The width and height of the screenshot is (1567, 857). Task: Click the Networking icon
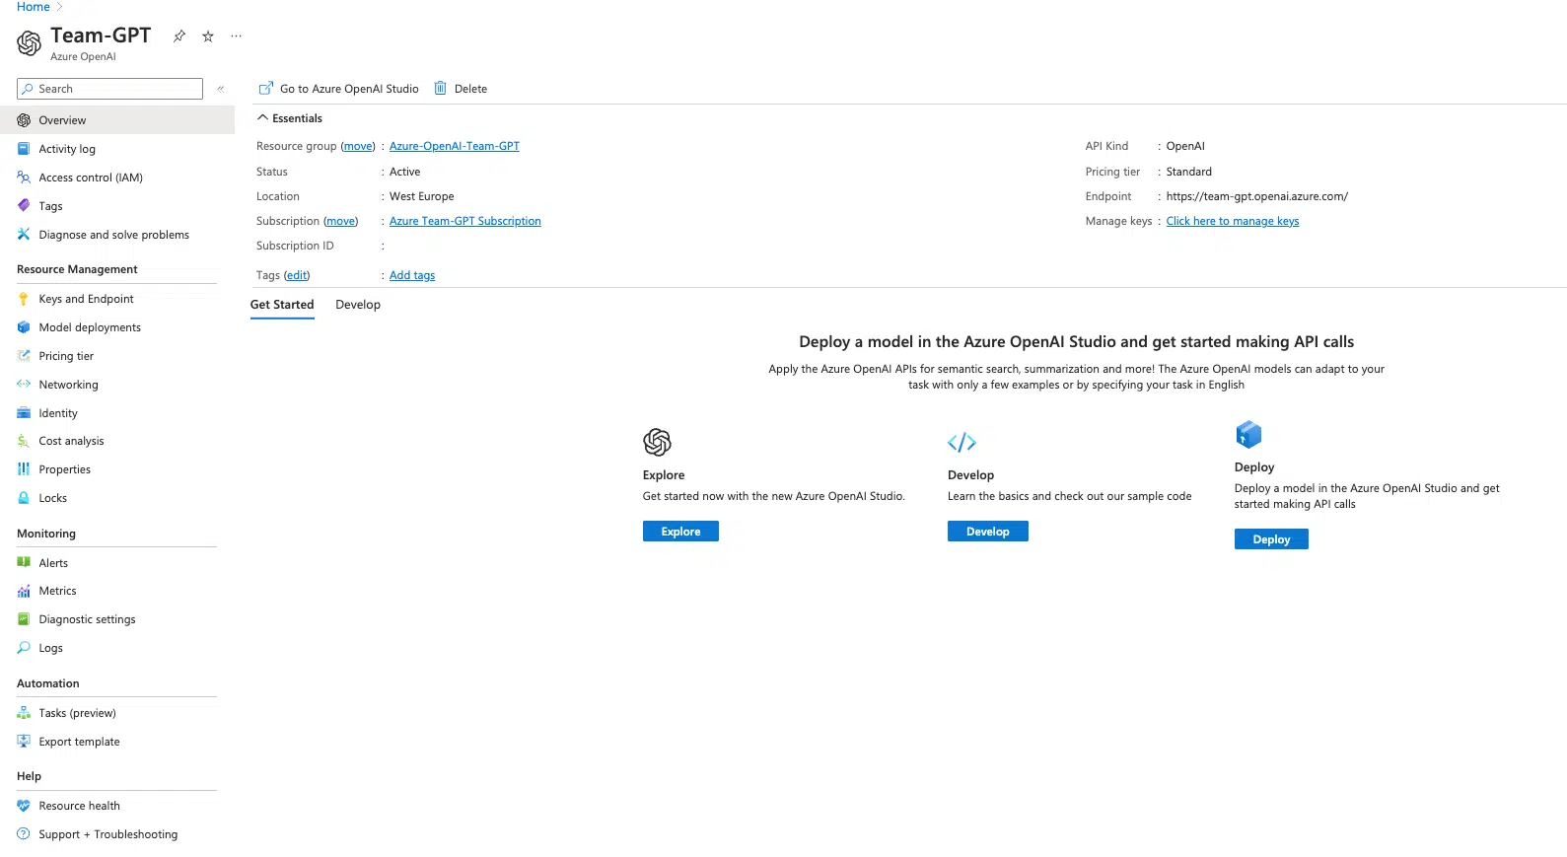[24, 385]
